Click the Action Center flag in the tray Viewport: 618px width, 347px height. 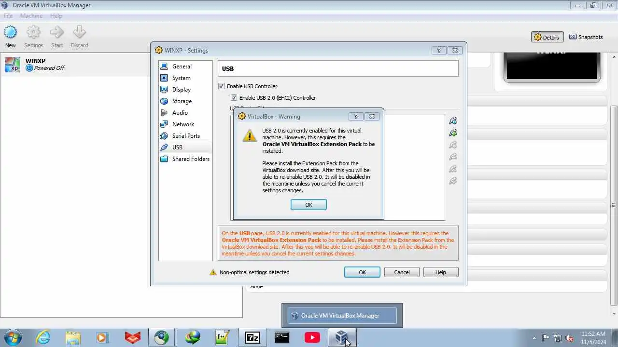click(546, 338)
